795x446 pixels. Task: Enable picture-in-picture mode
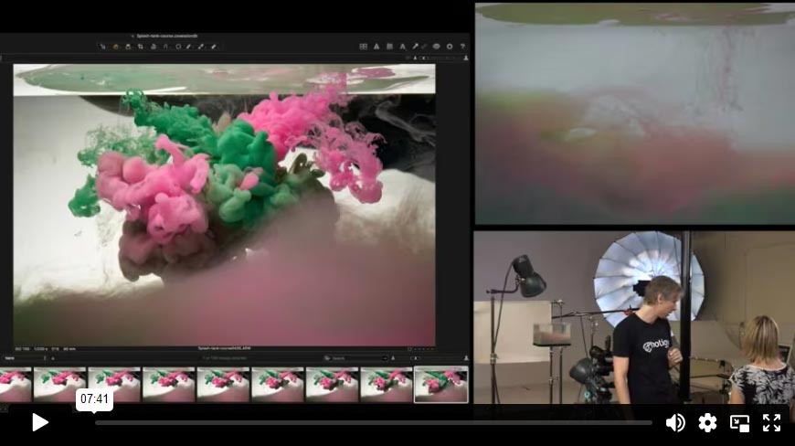(x=739, y=422)
